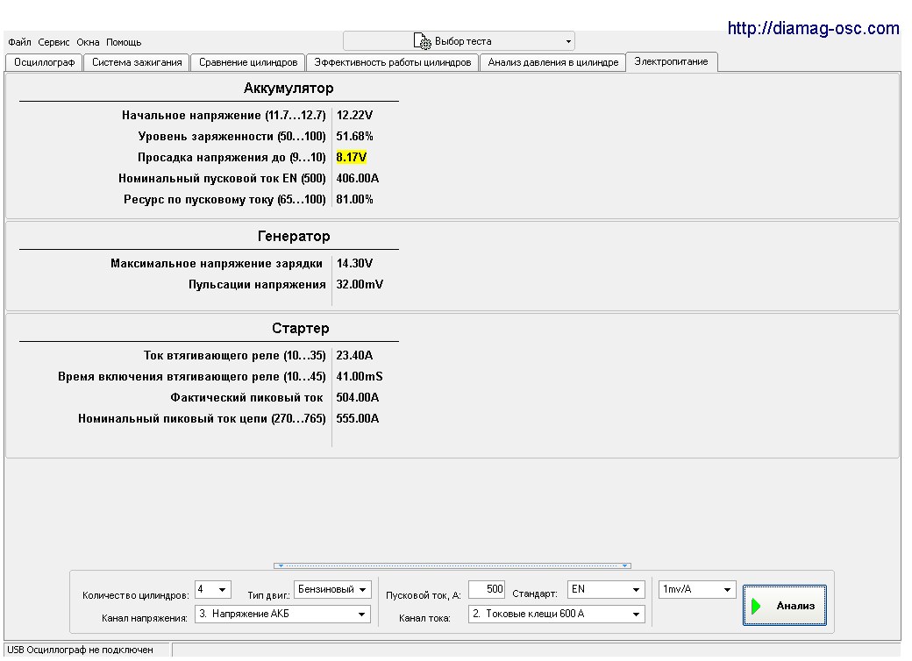The height and width of the screenshot is (661, 912).
Task: Click the Пульсации напряжения label
Action: (257, 284)
